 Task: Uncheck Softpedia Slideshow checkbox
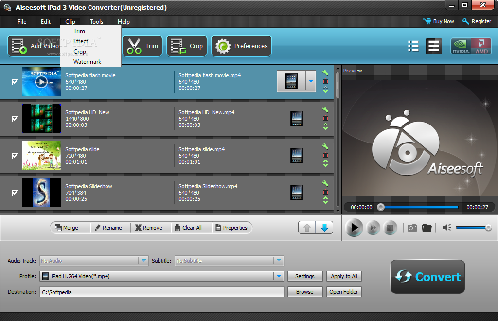(15, 193)
